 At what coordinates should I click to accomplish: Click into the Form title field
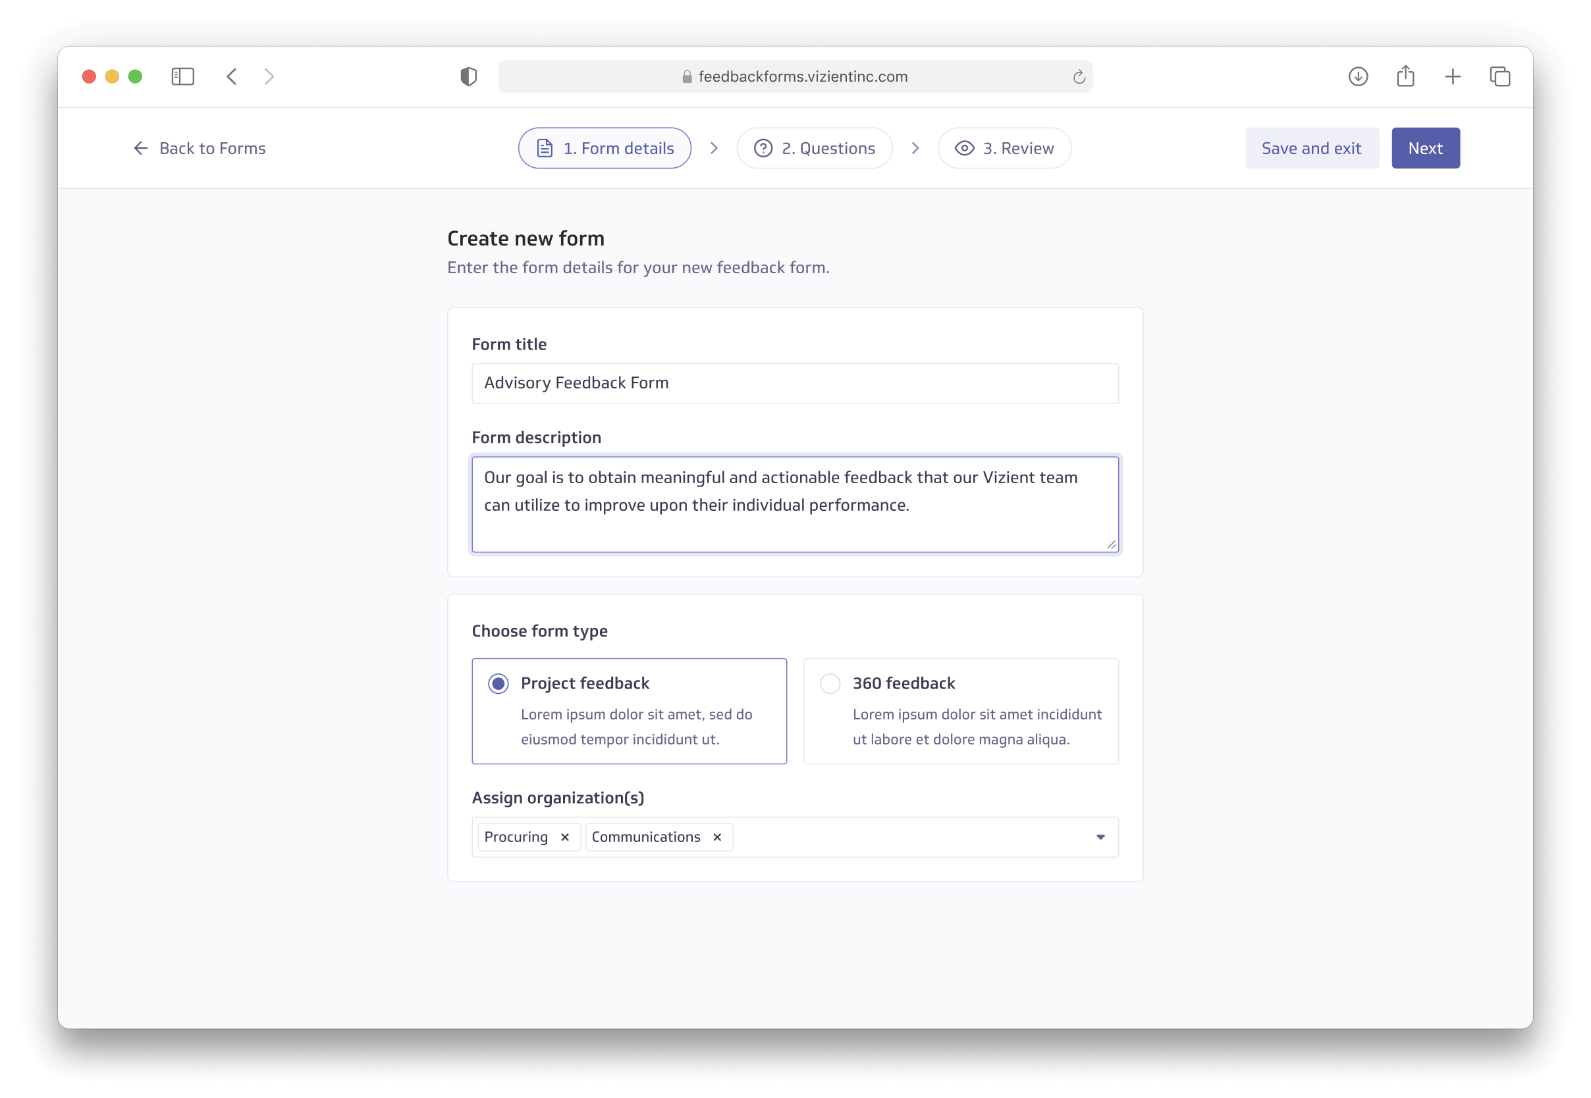795,383
